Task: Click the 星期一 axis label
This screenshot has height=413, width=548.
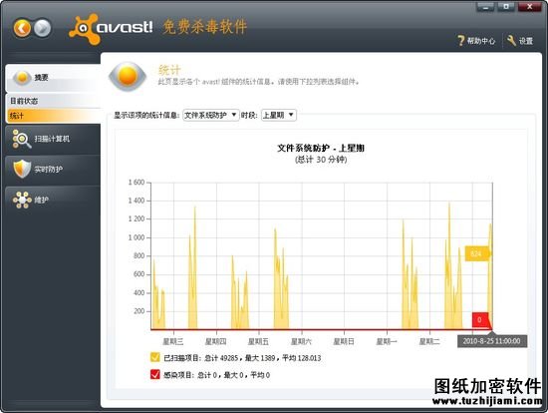Action: [387, 341]
